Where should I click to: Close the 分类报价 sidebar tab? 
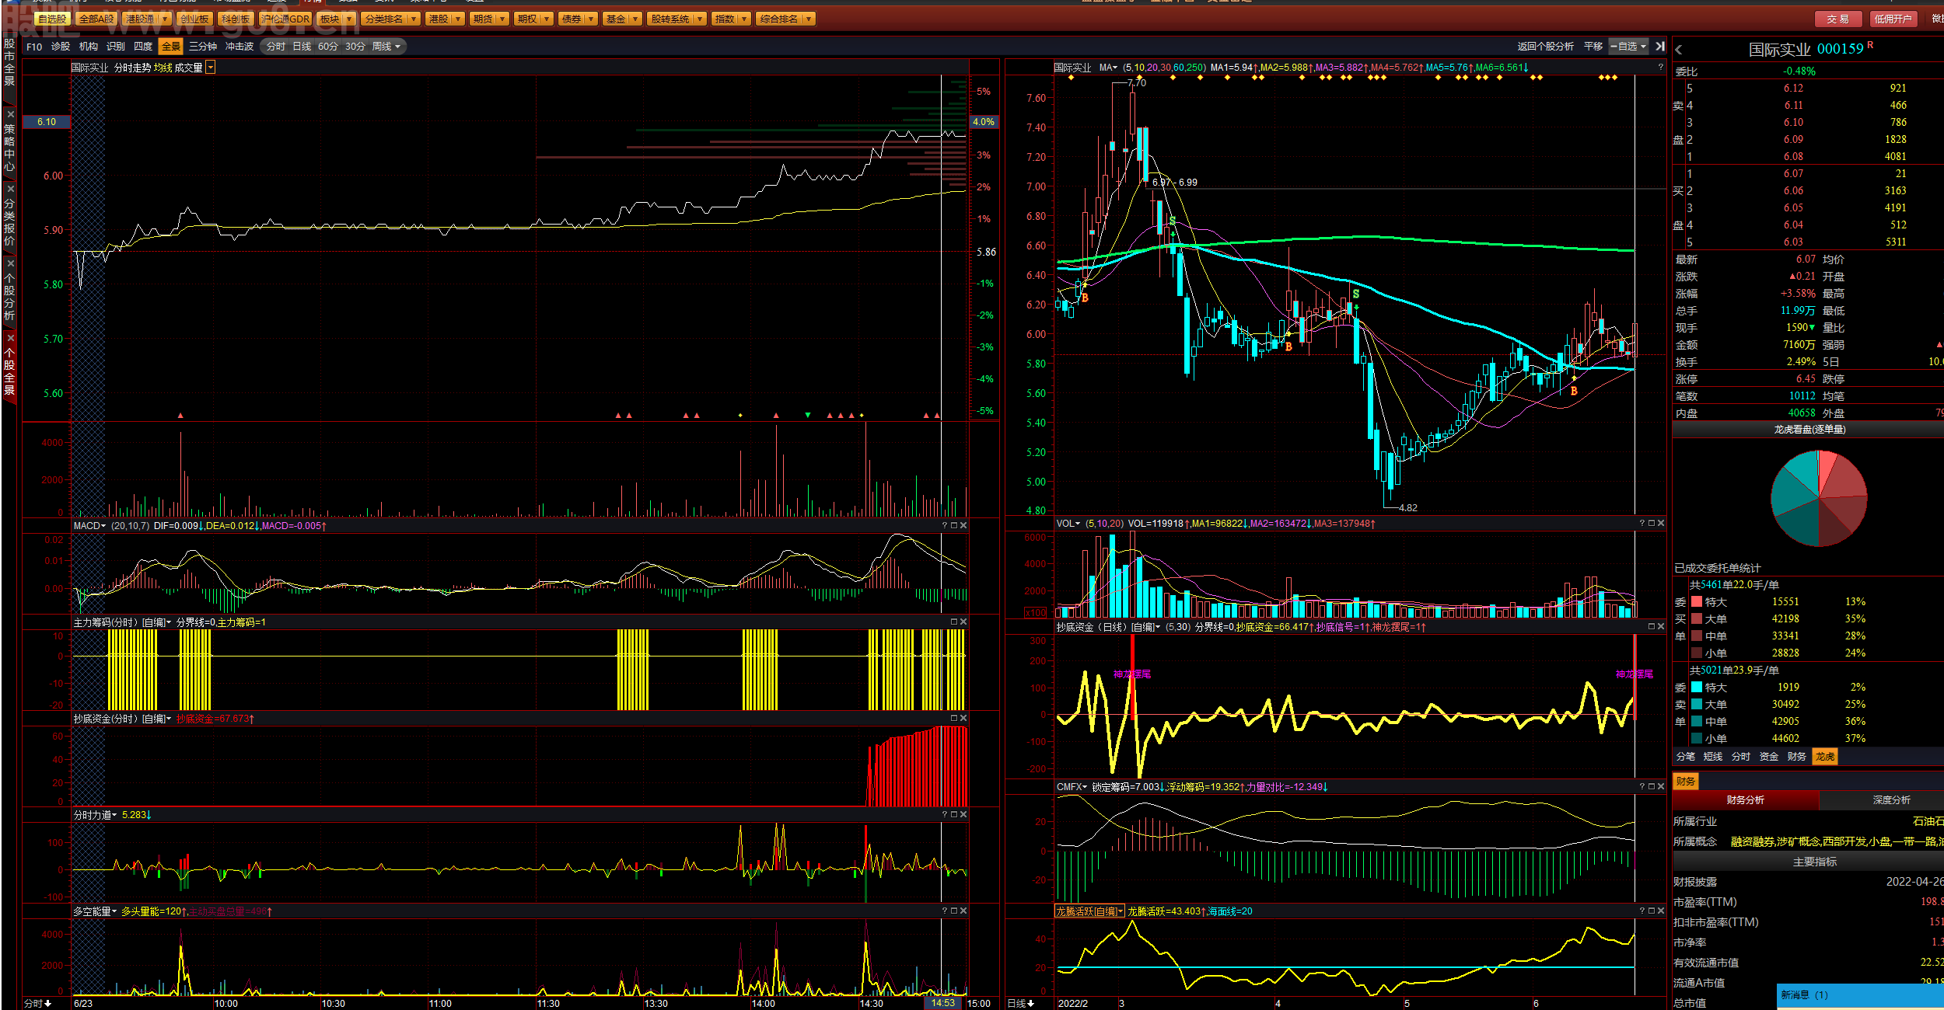point(11,189)
